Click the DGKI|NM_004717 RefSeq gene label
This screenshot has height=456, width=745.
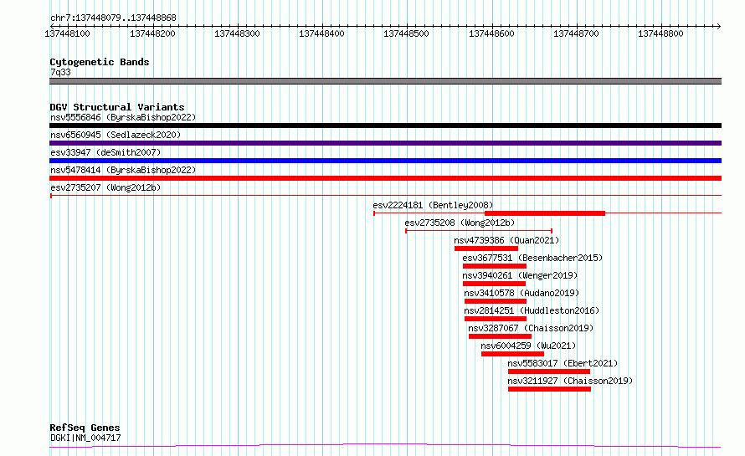tap(85, 438)
